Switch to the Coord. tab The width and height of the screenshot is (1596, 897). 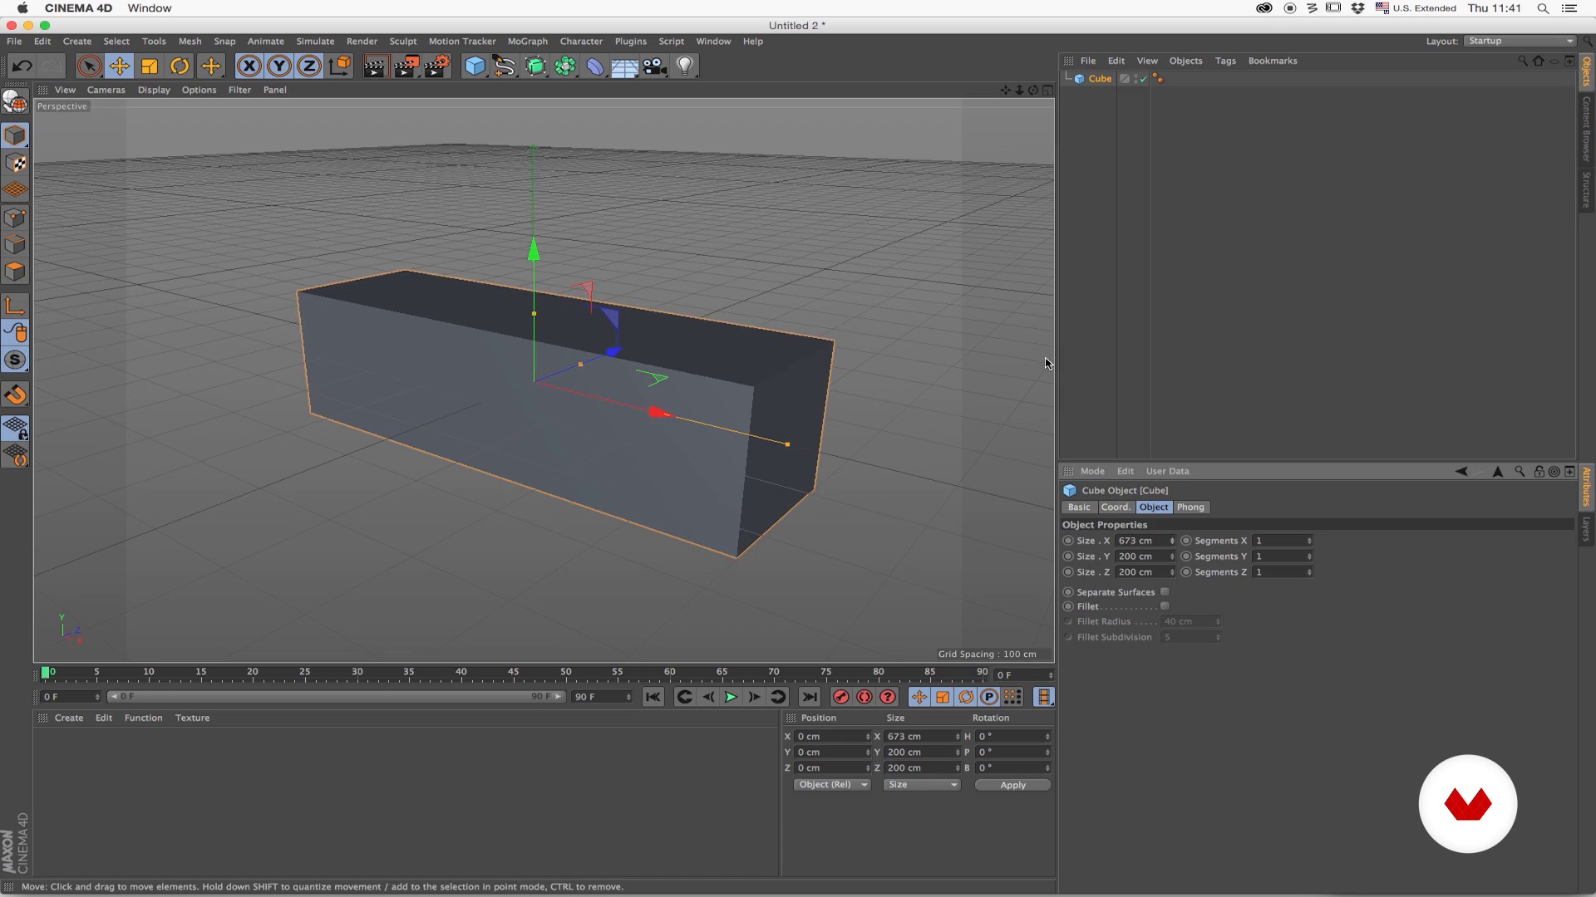[1116, 507]
